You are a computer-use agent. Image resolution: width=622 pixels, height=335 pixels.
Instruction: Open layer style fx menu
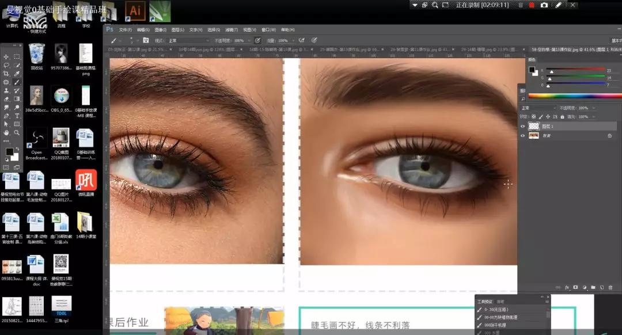pyautogui.click(x=567, y=287)
